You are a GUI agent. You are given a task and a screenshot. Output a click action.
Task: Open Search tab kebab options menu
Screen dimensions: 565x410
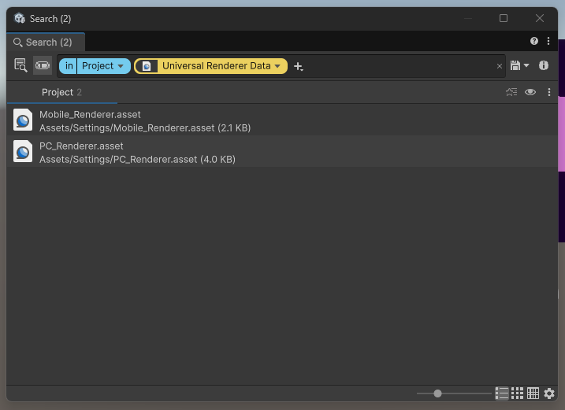[548, 42]
